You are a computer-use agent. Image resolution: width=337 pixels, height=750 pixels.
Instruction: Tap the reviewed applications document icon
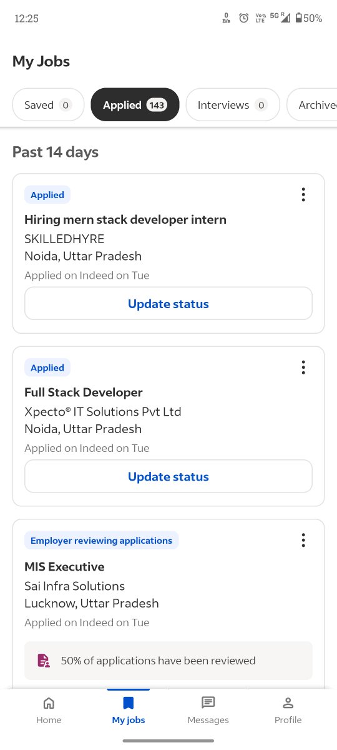pyautogui.click(x=44, y=661)
